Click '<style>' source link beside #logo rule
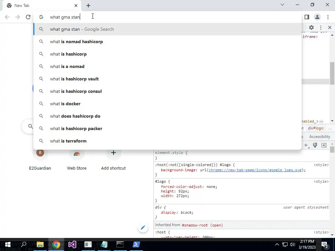 pyautogui.click(x=321, y=181)
